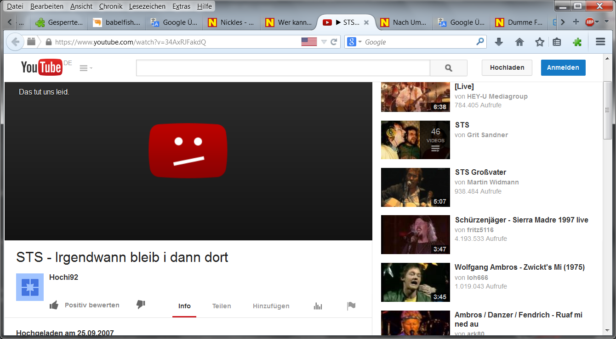Screen dimensions: 616x339
Task: Open the Hochi92 channel link
Action: [63, 277]
